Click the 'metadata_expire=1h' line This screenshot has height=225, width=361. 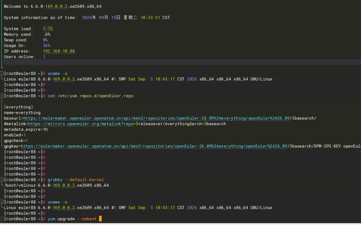[x=26, y=129]
